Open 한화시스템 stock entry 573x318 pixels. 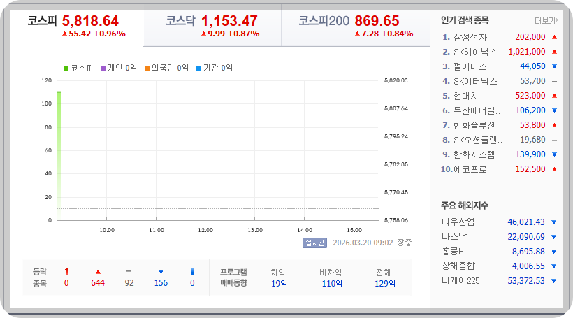point(474,154)
